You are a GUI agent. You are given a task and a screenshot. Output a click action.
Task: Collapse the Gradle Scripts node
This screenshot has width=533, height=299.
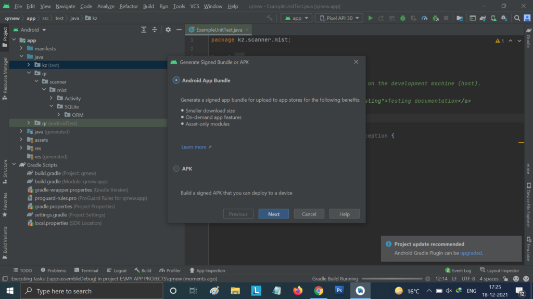point(14,165)
